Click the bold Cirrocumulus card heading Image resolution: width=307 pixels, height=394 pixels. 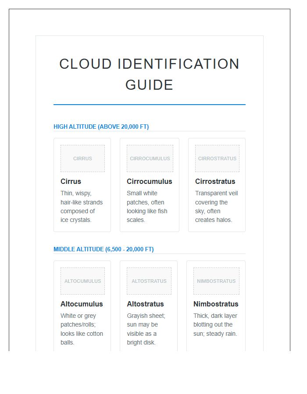tap(150, 181)
